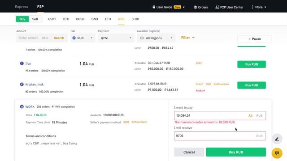This screenshot has height=161, width=287.
Task: Select the BTC crypto tab
Action: (66, 19)
